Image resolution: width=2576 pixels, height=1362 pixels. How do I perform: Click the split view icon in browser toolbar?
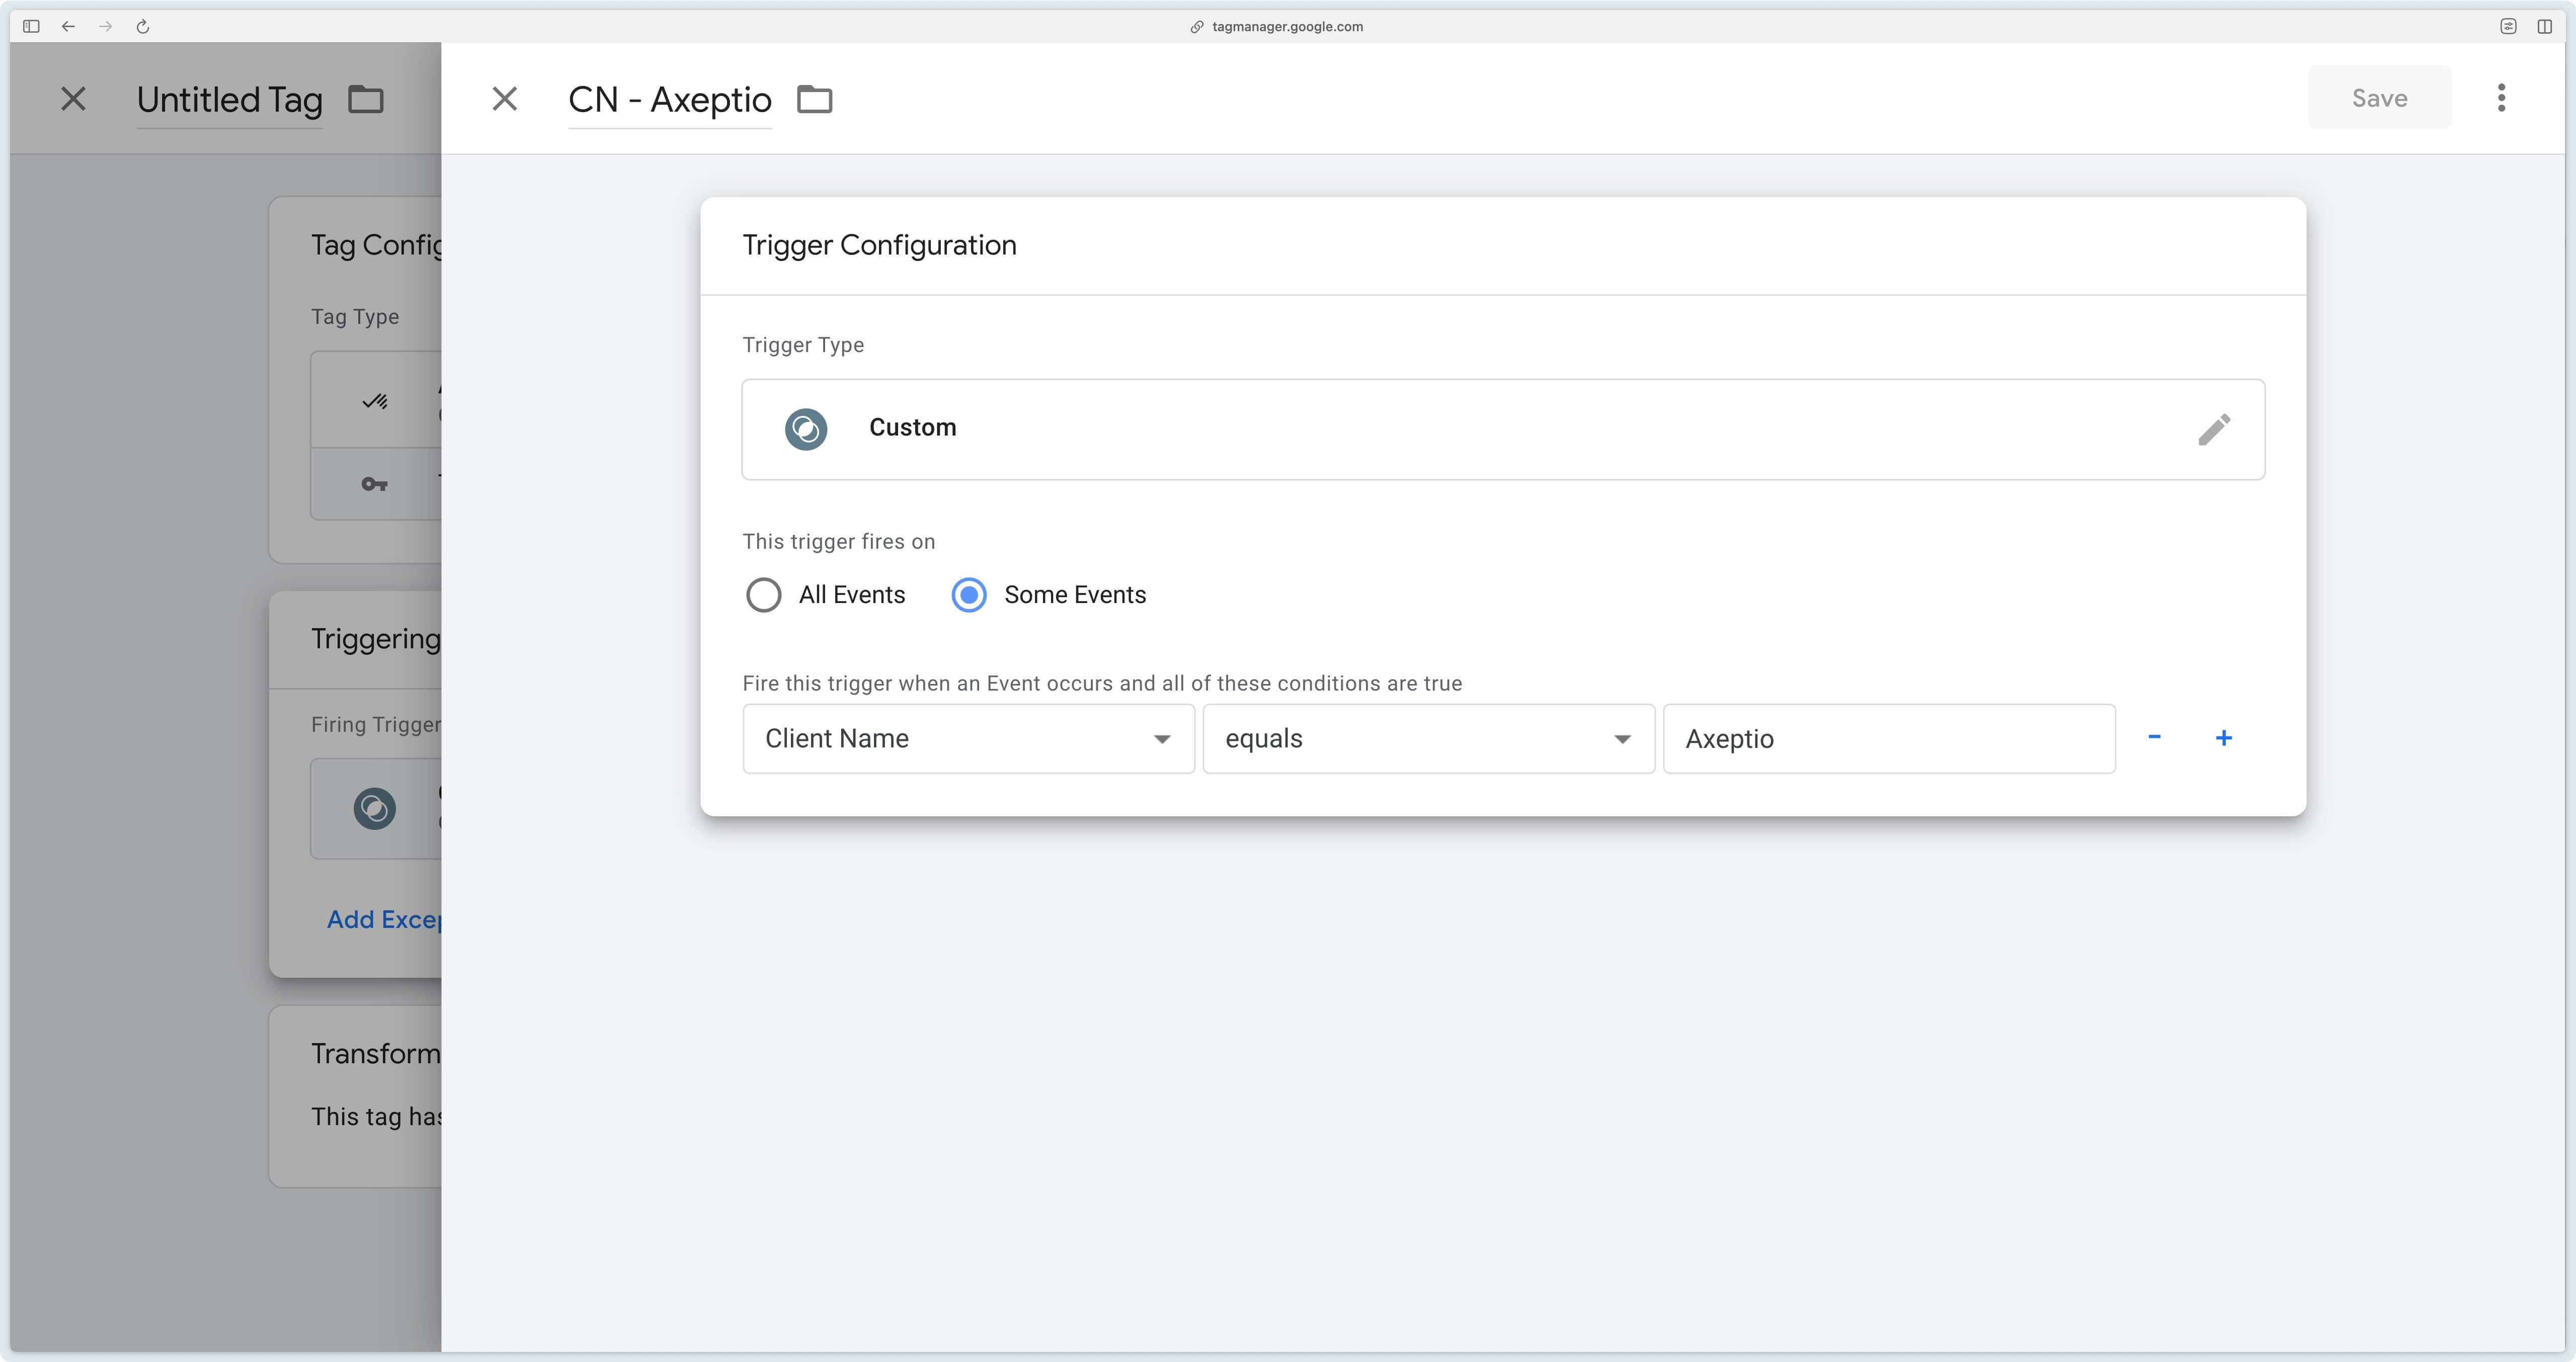coord(2544,26)
